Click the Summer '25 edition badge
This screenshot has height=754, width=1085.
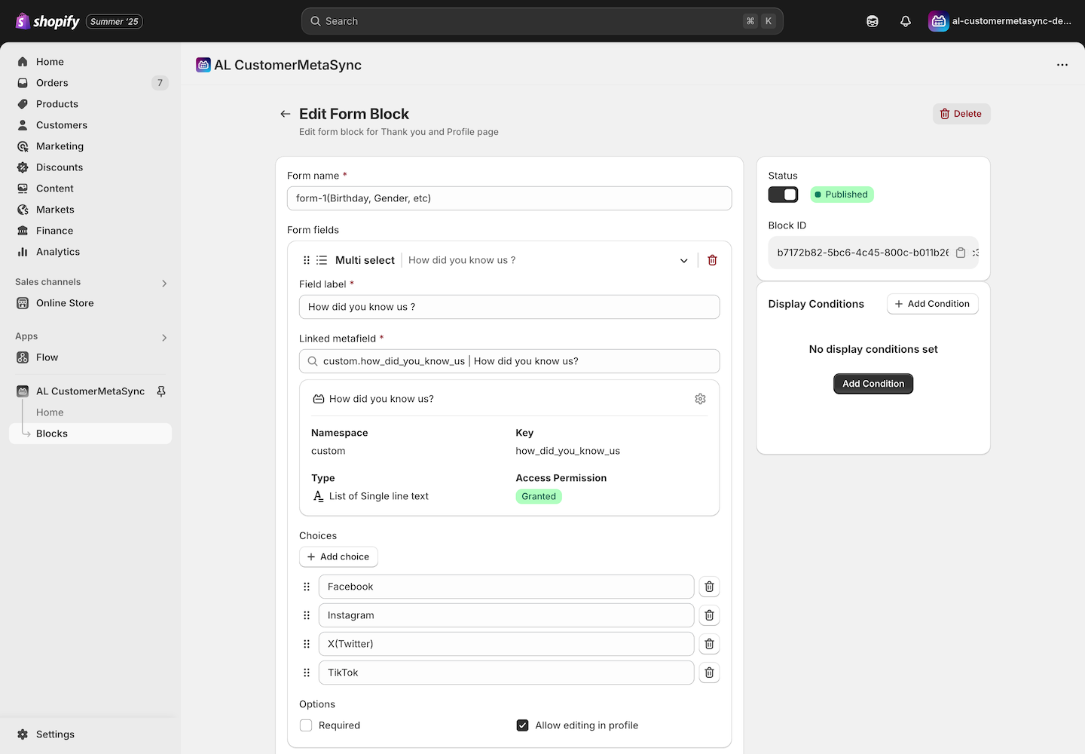pyautogui.click(x=115, y=21)
